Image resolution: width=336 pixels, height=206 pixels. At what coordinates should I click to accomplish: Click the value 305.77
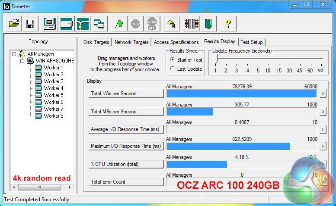click(242, 105)
